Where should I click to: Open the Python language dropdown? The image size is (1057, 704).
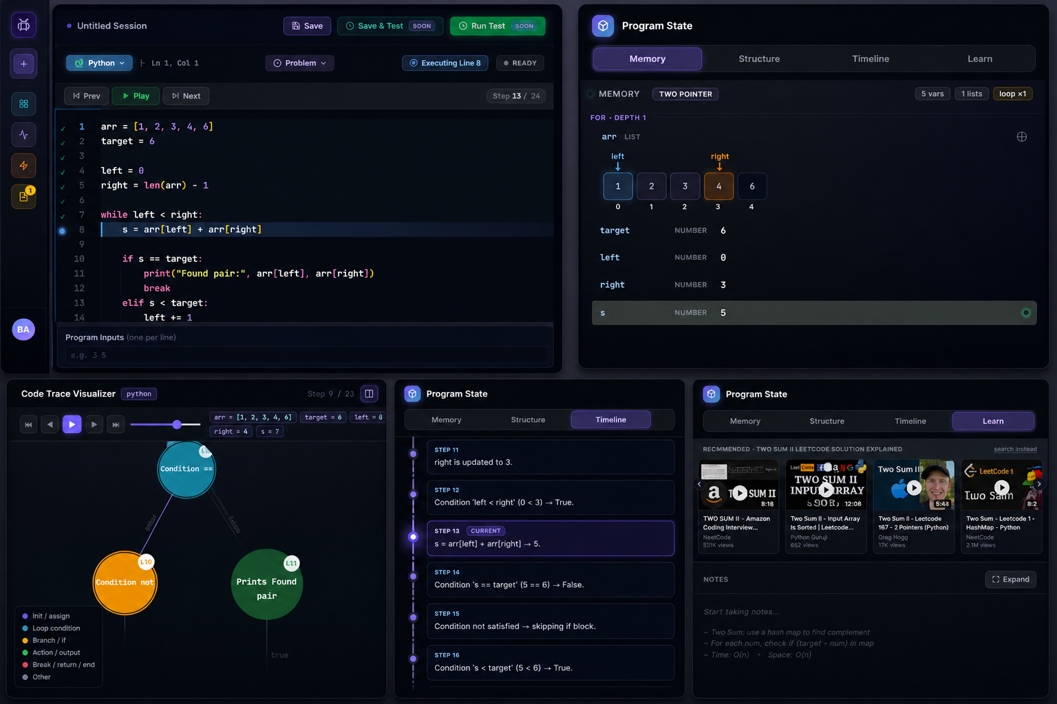(99, 63)
